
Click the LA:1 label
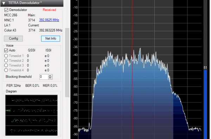pos(7,25)
